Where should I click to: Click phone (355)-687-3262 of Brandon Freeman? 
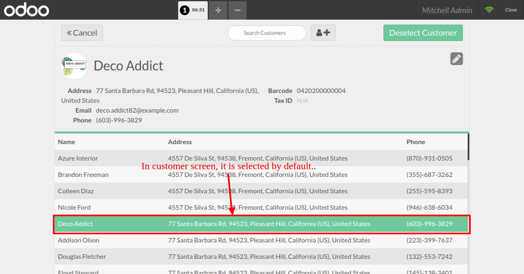[x=429, y=174]
